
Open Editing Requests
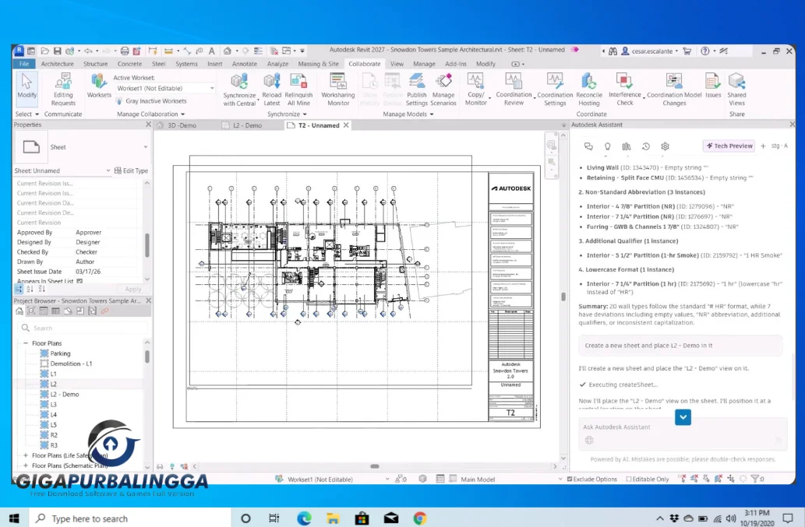[63, 90]
